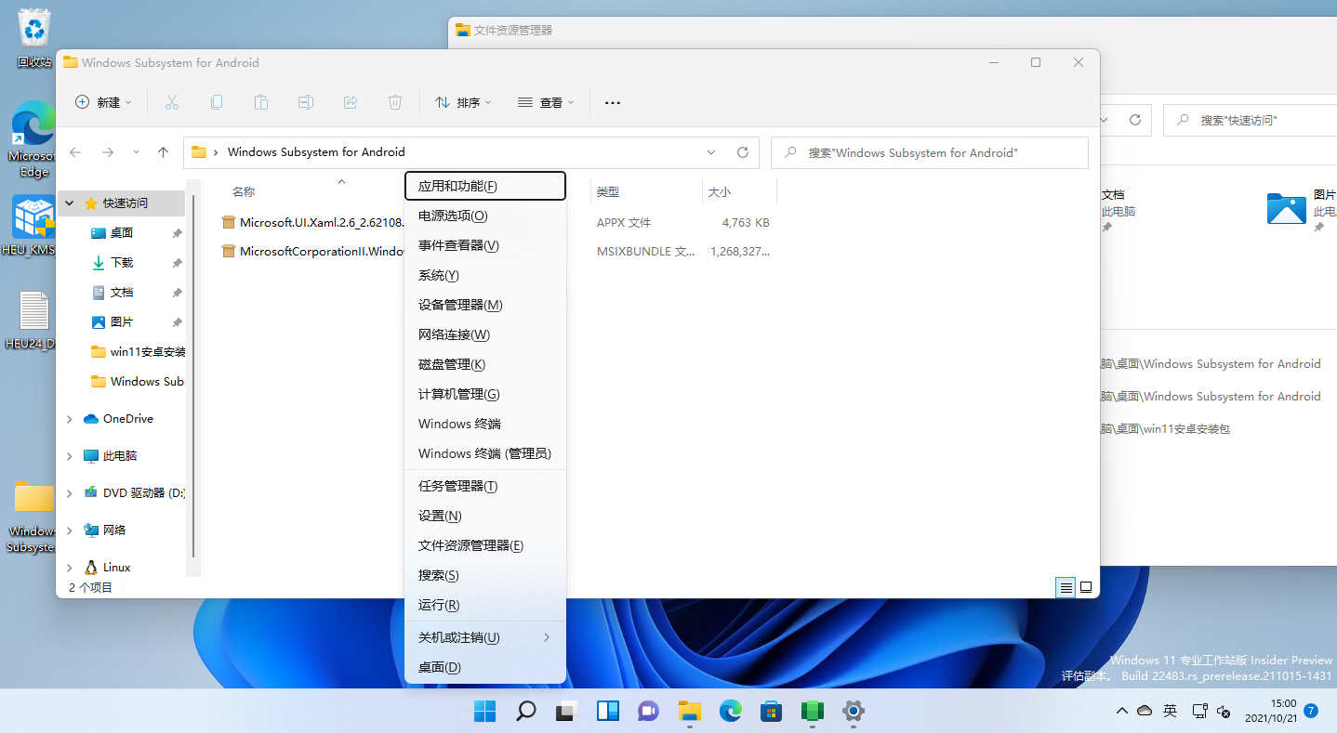Select 任务管理器(T) from the menu

click(485, 486)
